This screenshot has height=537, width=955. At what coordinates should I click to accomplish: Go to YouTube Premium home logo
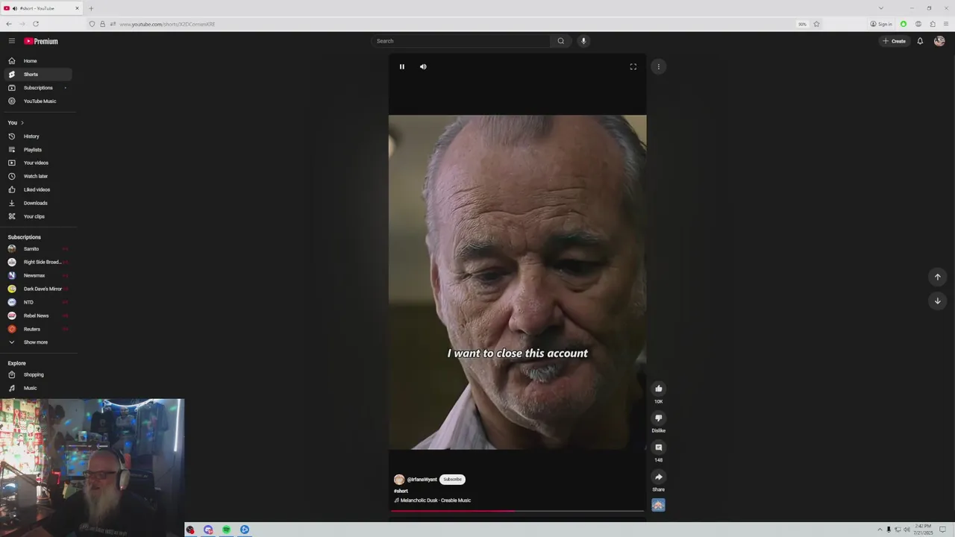point(41,41)
